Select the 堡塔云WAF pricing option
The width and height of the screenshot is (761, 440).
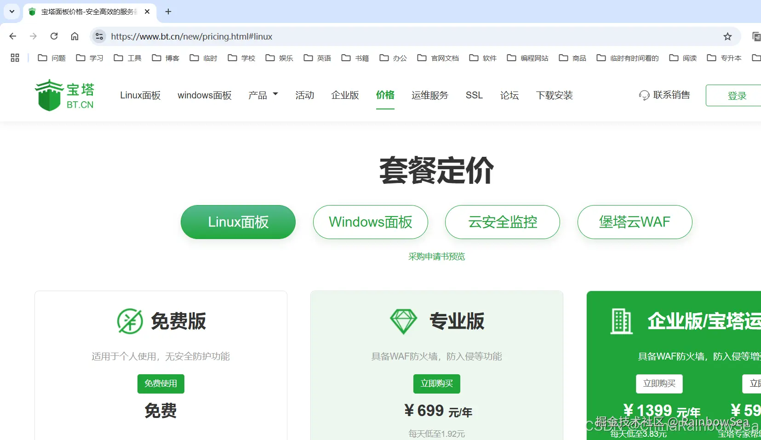coord(634,222)
